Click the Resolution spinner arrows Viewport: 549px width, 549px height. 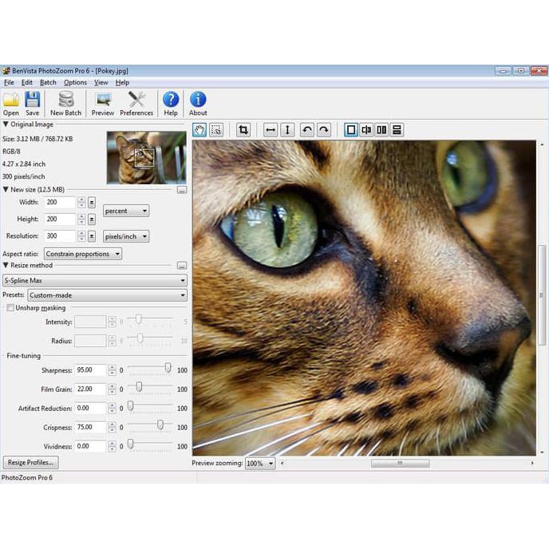(x=81, y=236)
